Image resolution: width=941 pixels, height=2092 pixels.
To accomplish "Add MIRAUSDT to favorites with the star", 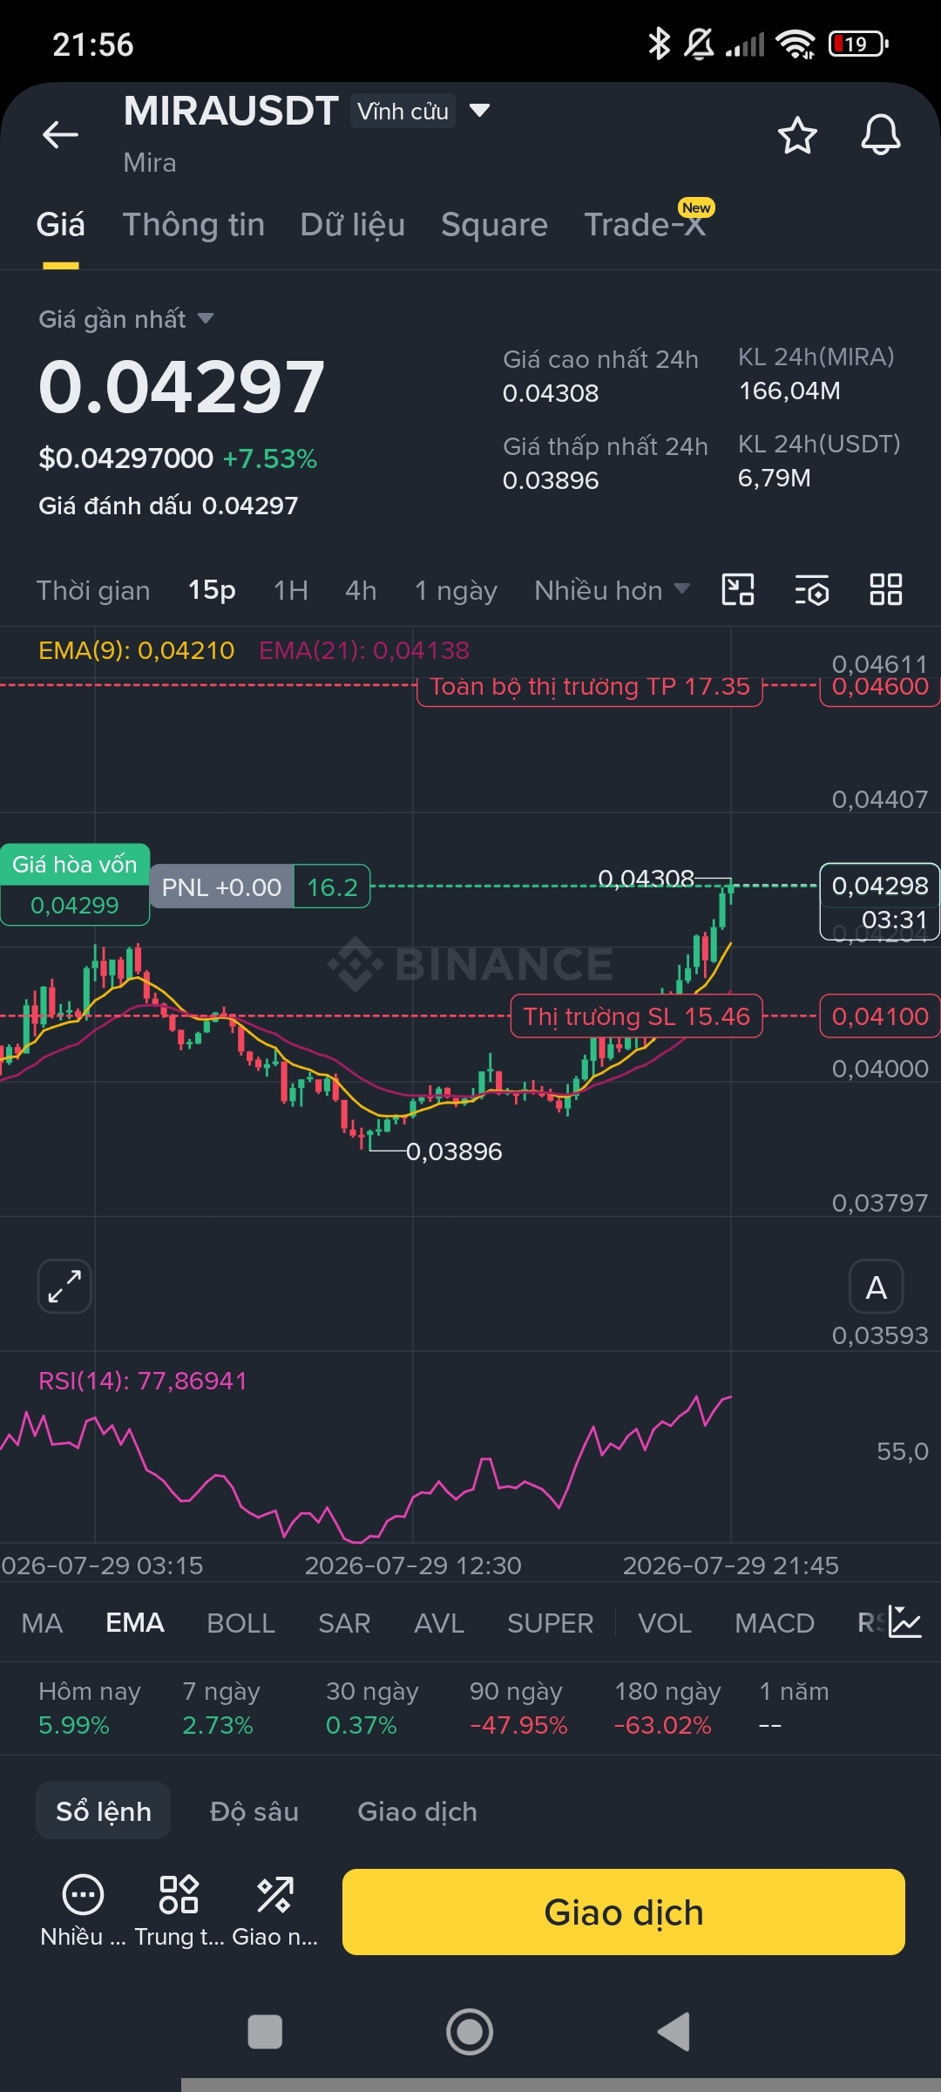I will [797, 135].
